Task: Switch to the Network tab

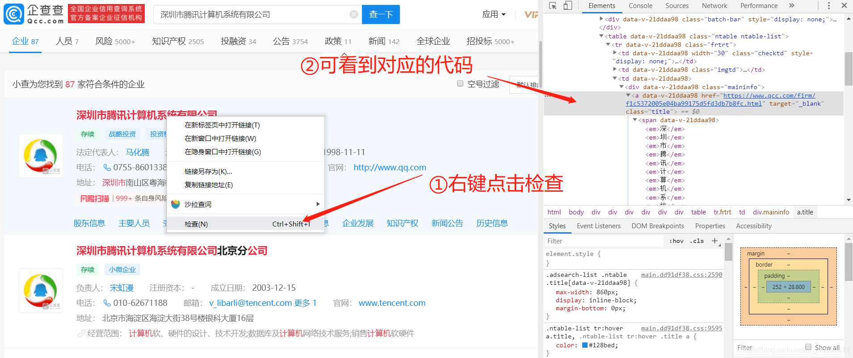Action: (714, 6)
